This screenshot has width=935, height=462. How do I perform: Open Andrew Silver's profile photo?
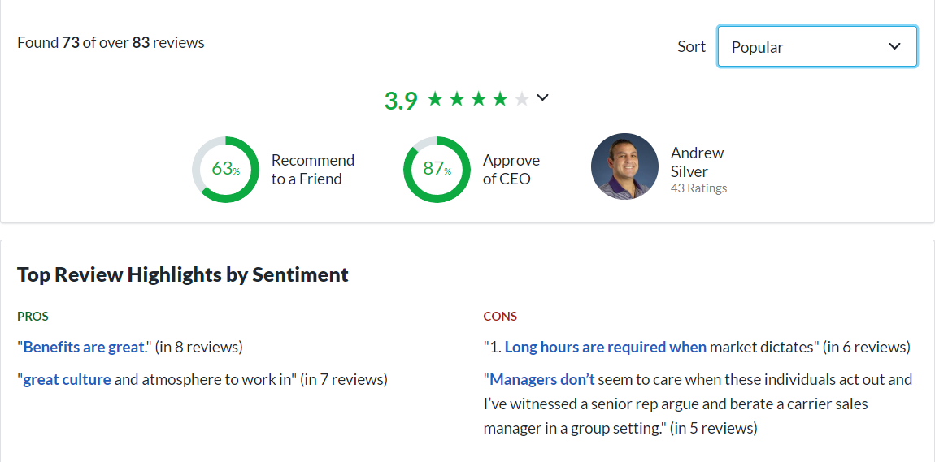coord(624,166)
